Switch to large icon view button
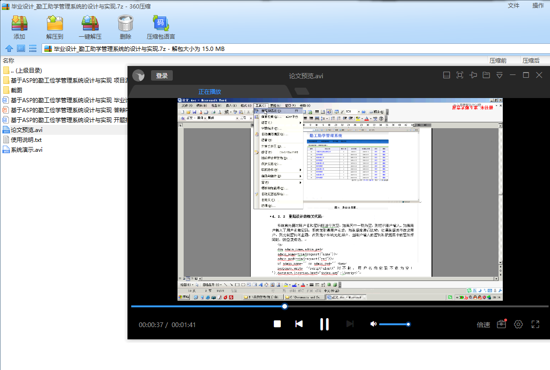The height and width of the screenshot is (370, 550). 21,49
